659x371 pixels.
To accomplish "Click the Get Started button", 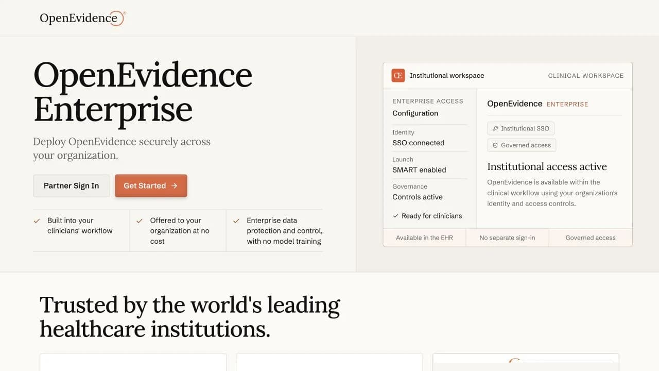I will pos(151,185).
